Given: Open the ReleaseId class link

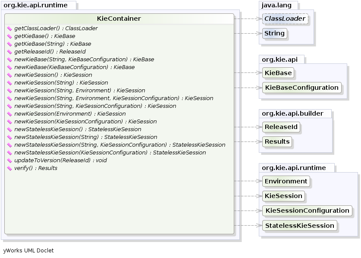Looking at the screenshot, I should (x=281, y=127).
